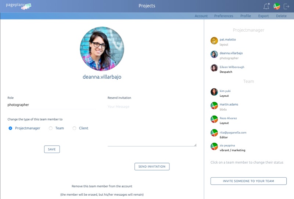
Task: Choose the Projectmanager radio option
Action: click(10, 128)
